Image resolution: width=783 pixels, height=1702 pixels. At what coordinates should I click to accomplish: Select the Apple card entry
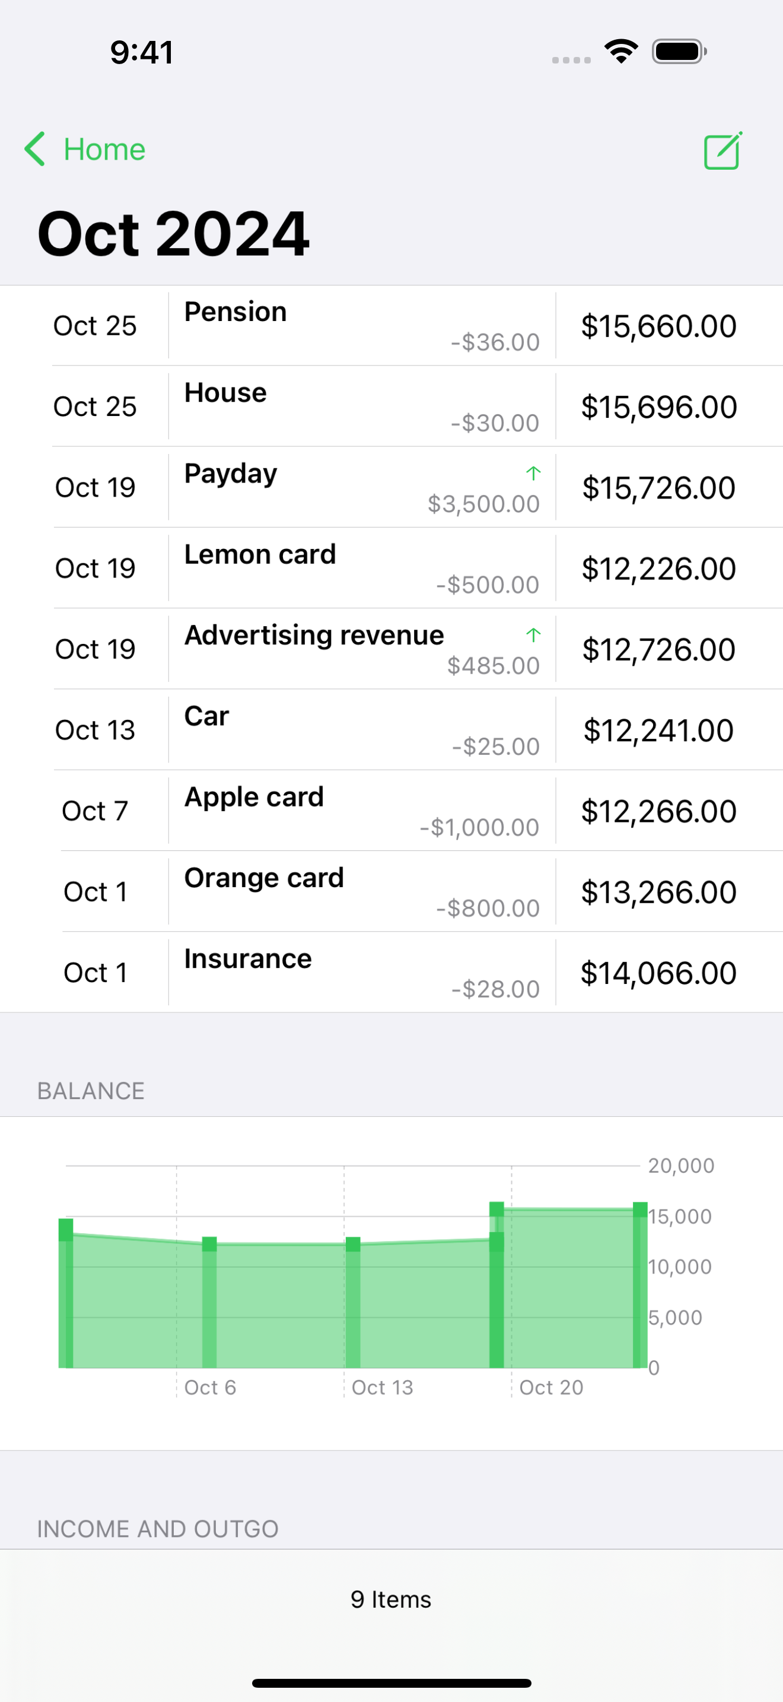[361, 811]
